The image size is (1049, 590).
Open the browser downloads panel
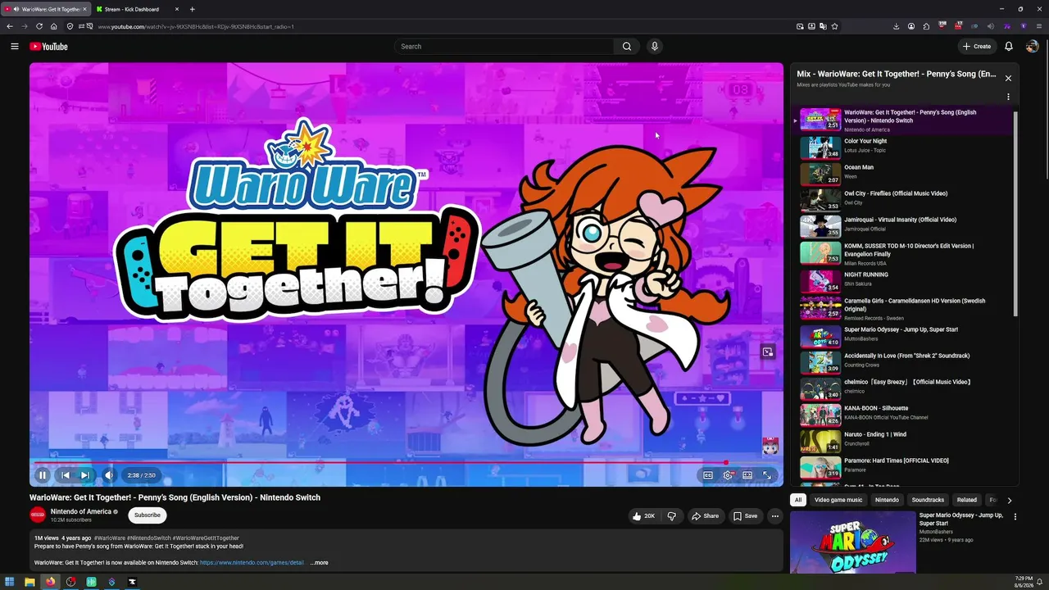[x=896, y=26]
